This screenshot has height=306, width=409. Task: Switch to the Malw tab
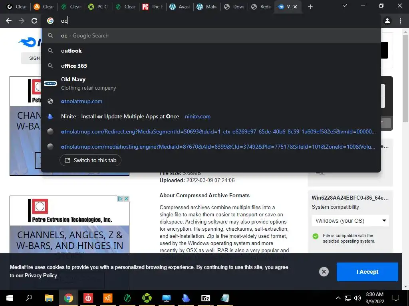(206, 7)
